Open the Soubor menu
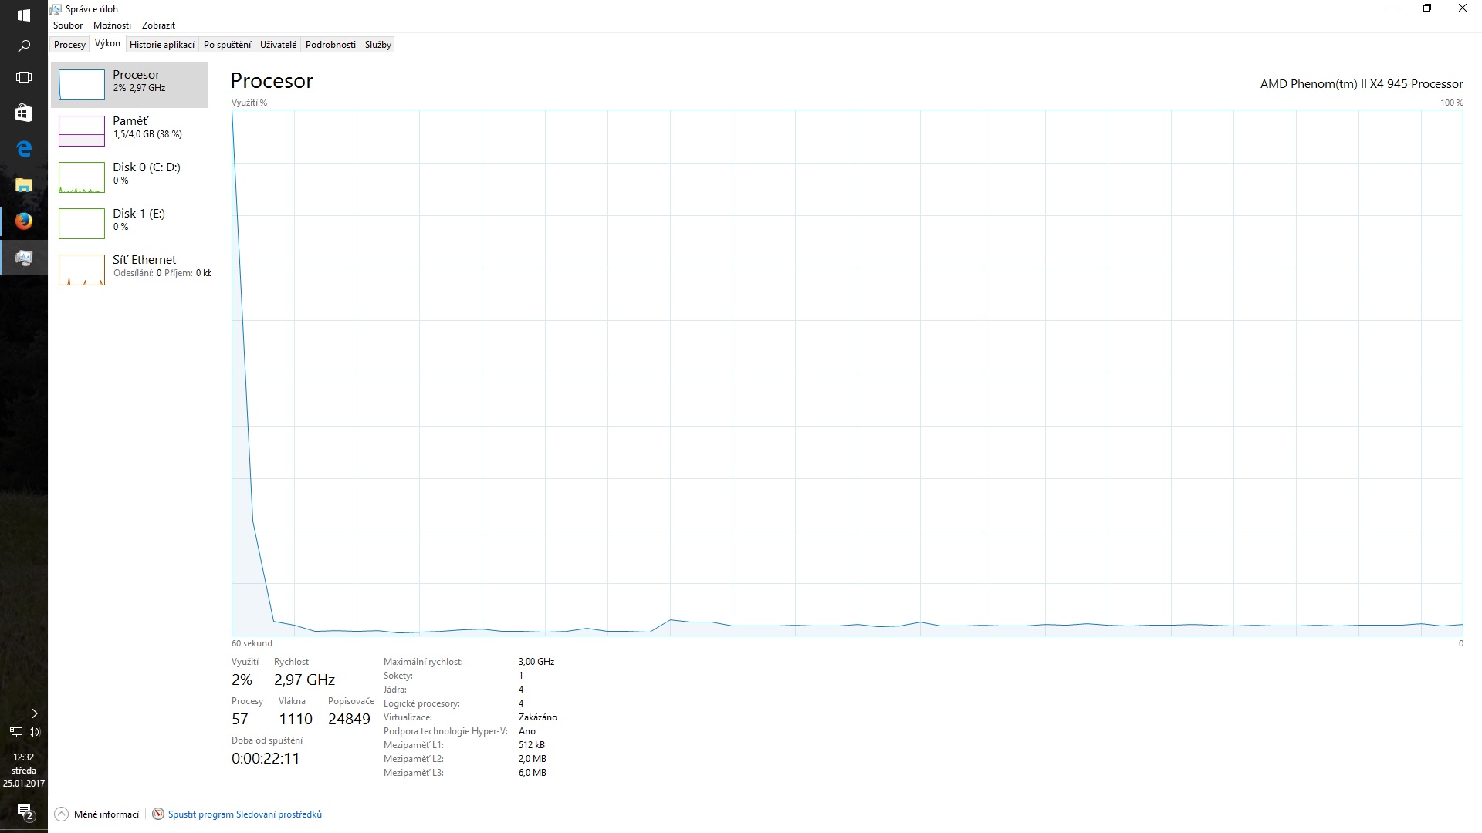The image size is (1482, 833). coord(68,25)
